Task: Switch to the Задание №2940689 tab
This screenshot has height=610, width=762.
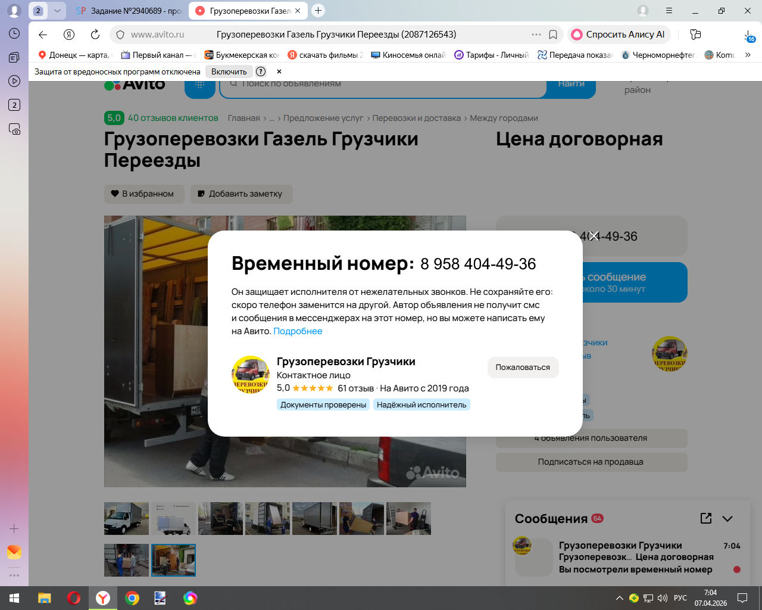Action: [x=129, y=11]
